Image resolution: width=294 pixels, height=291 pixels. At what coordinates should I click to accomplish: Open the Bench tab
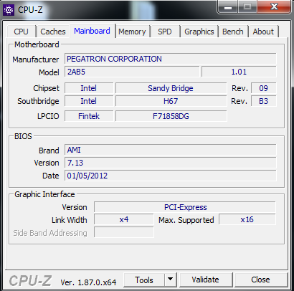tap(233, 32)
